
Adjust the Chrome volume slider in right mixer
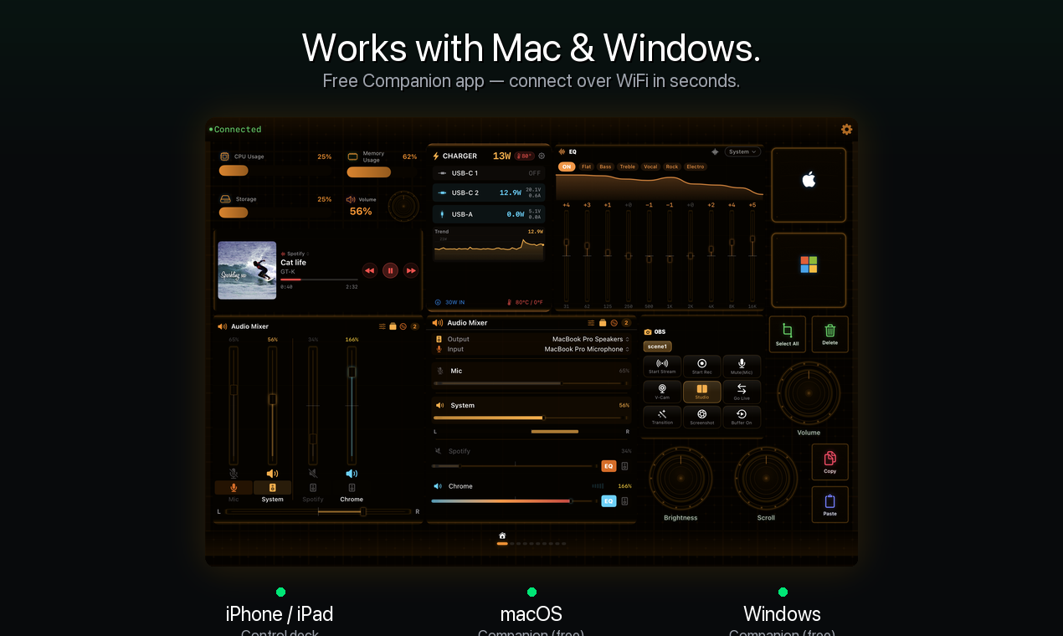514,501
